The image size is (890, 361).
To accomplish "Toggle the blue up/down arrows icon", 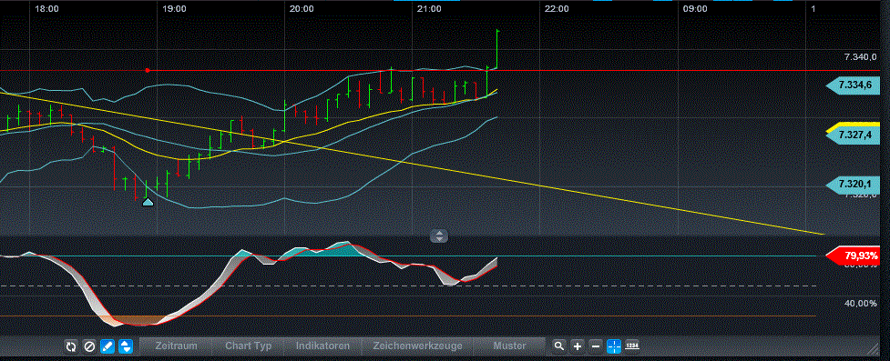I will point(126,346).
